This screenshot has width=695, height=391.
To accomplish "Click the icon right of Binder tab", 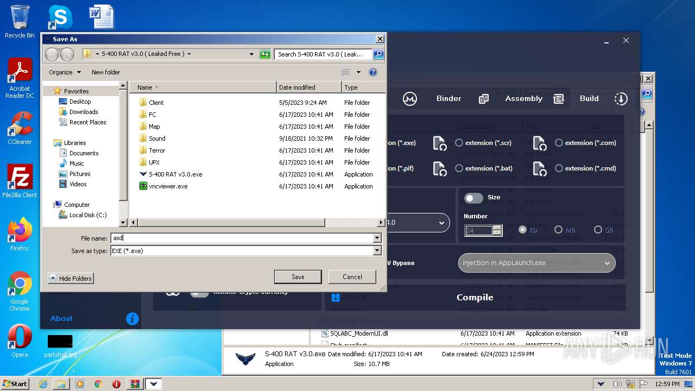I will click(483, 99).
